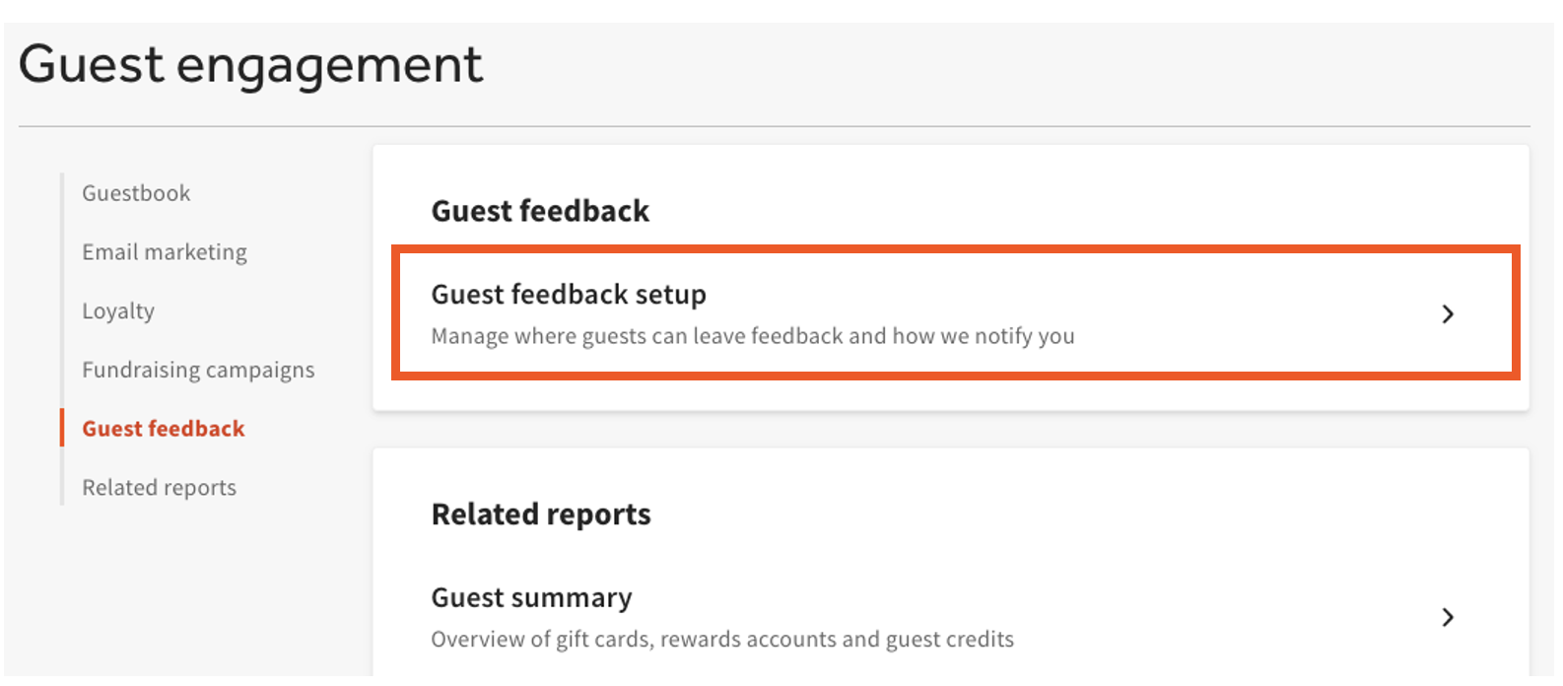Viewport: 1563px width, 686px height.
Task: Click the right arrow on Guest feedback setup row
Action: [x=1447, y=313]
